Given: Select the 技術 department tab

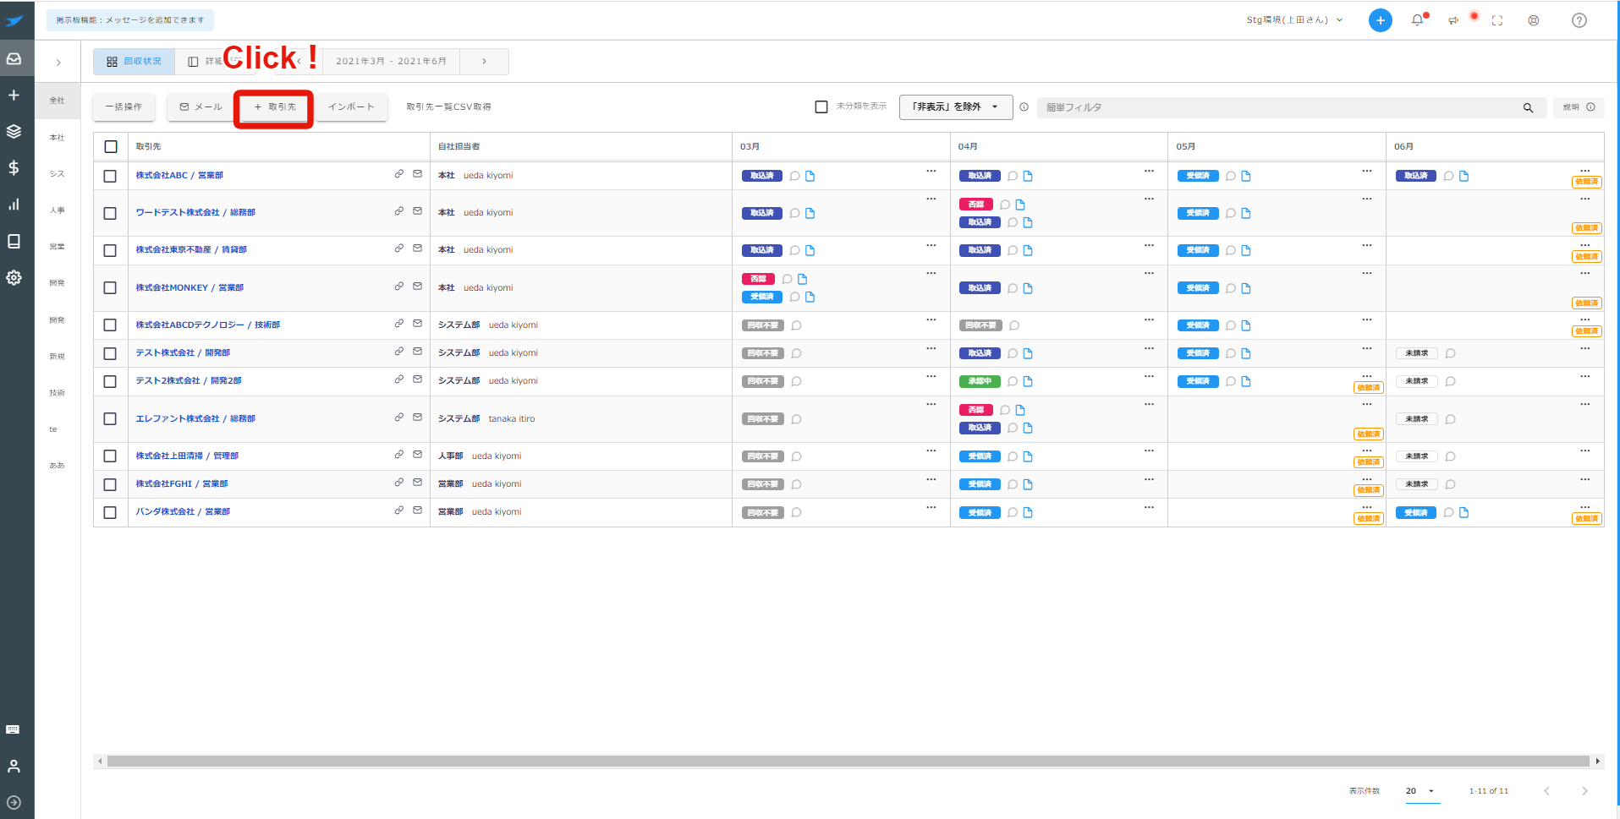Looking at the screenshot, I should click(57, 393).
